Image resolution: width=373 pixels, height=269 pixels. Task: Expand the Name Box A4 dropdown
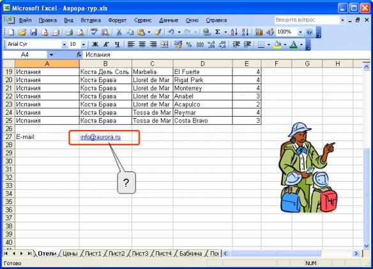(x=51, y=55)
